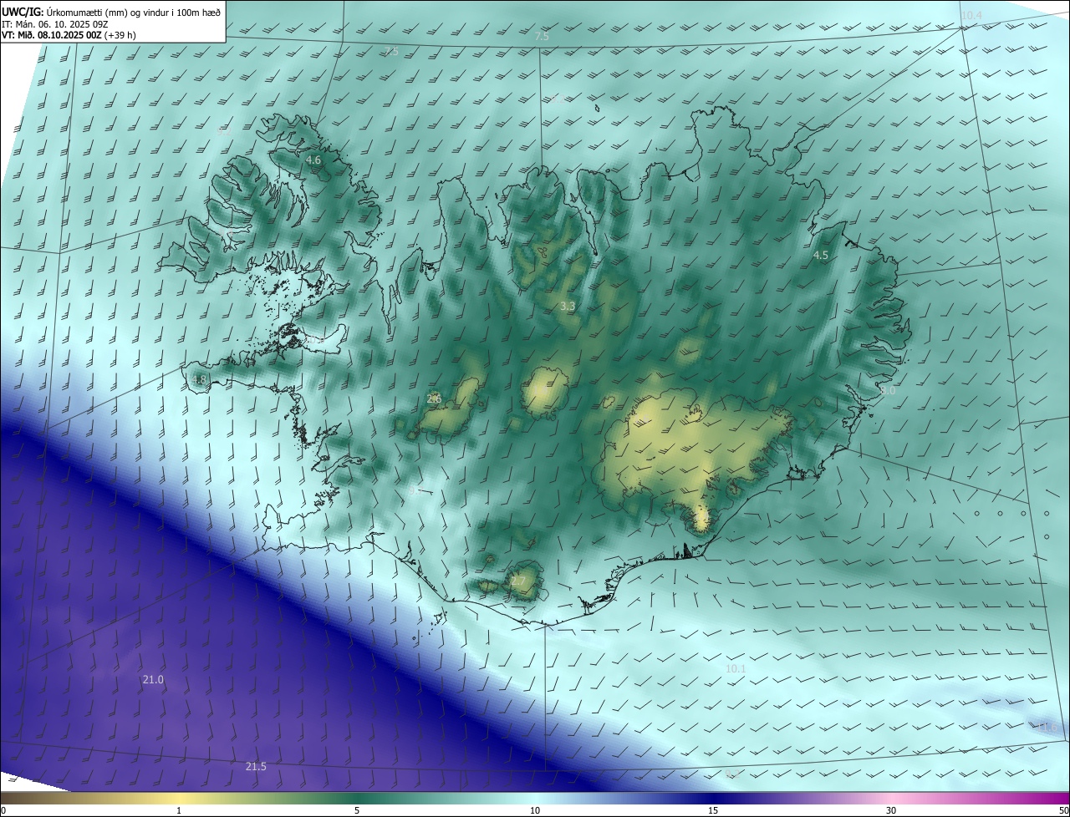Click the 0 label on the color scale
This screenshot has width=1070, height=817.
(3, 810)
